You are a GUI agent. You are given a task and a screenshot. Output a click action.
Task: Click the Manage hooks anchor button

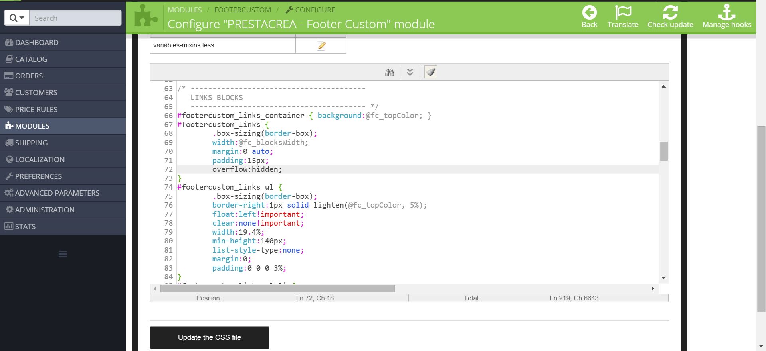(727, 17)
